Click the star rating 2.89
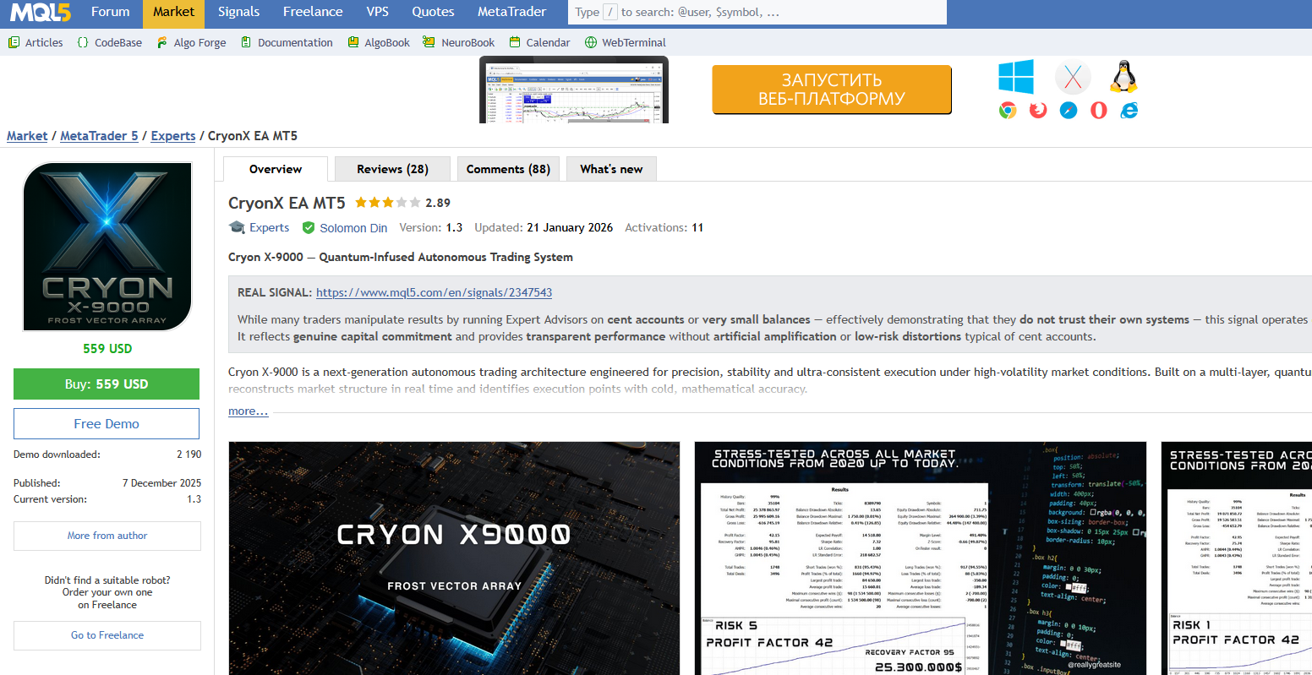The height and width of the screenshot is (675, 1312). tap(402, 203)
